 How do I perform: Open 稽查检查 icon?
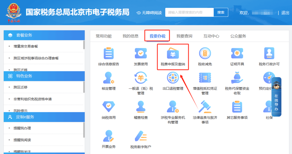(x=141, y=107)
